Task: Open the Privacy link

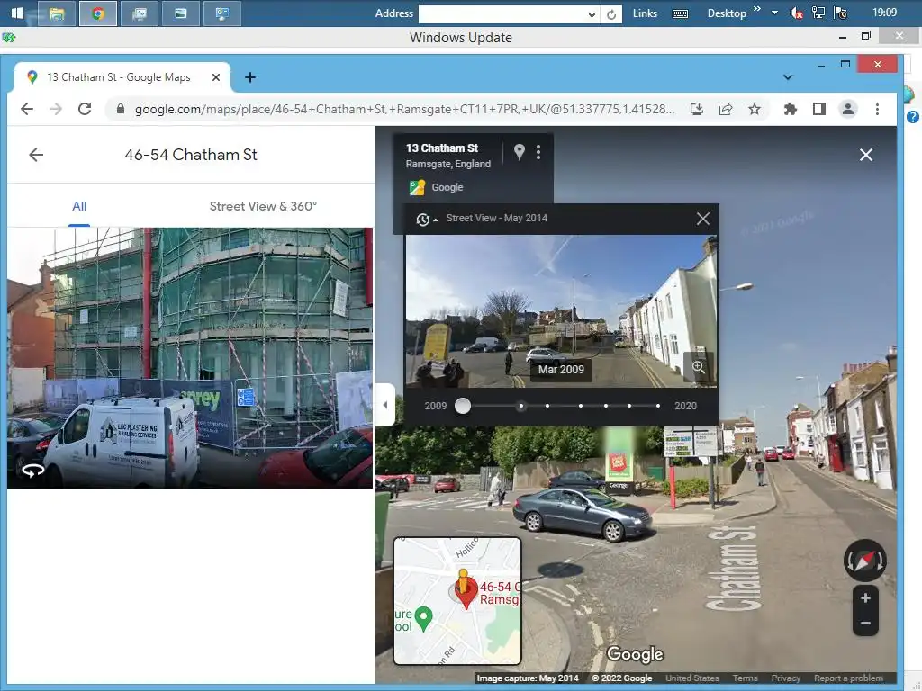Action: pos(785,678)
